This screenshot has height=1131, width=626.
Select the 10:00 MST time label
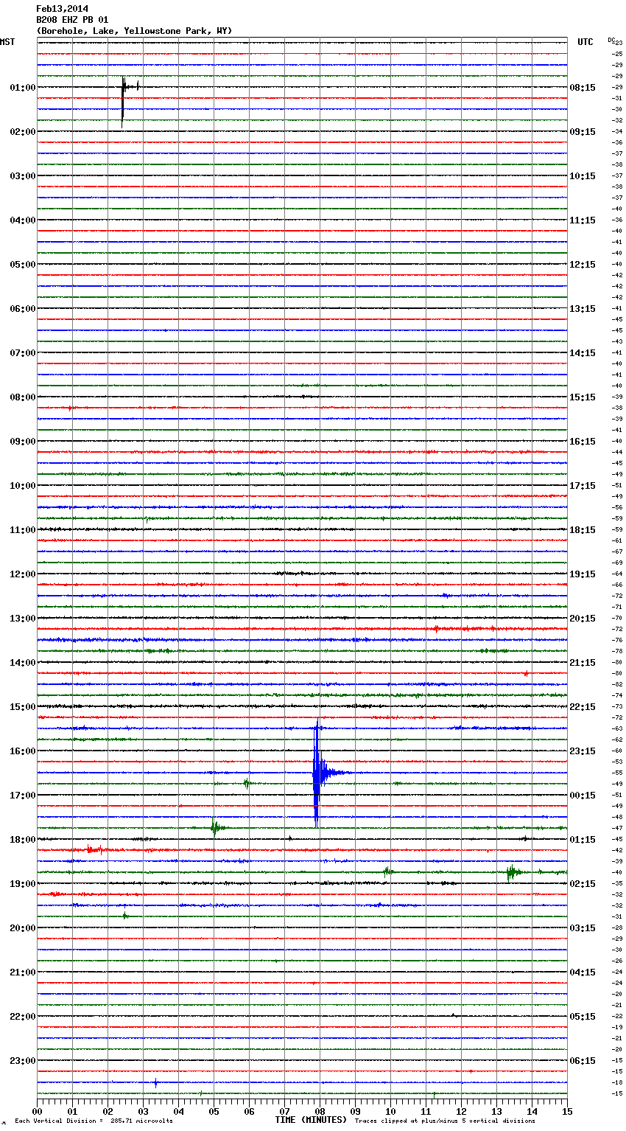click(x=23, y=486)
